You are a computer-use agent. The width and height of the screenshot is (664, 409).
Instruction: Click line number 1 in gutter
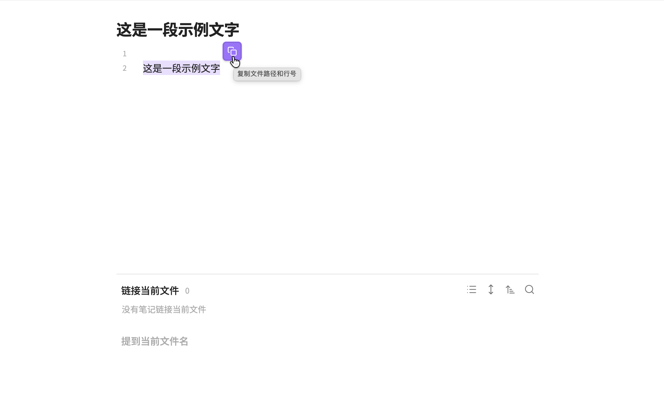tap(125, 54)
